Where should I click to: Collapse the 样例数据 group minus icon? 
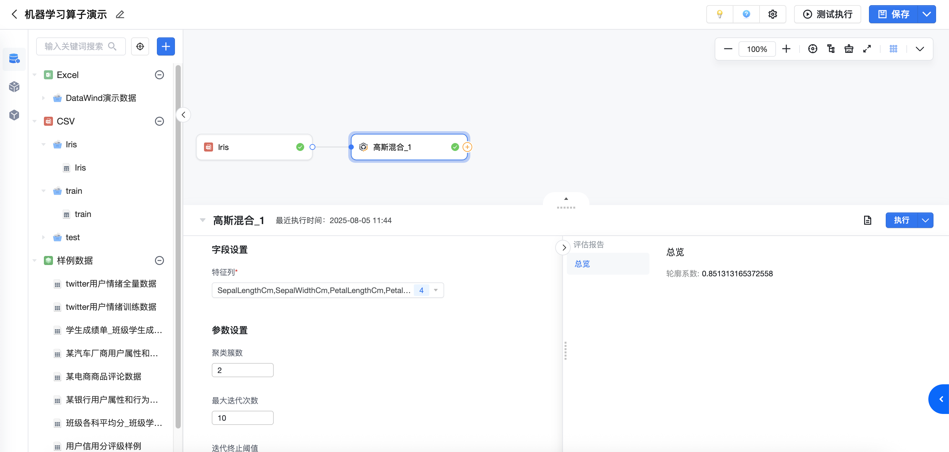(x=159, y=260)
